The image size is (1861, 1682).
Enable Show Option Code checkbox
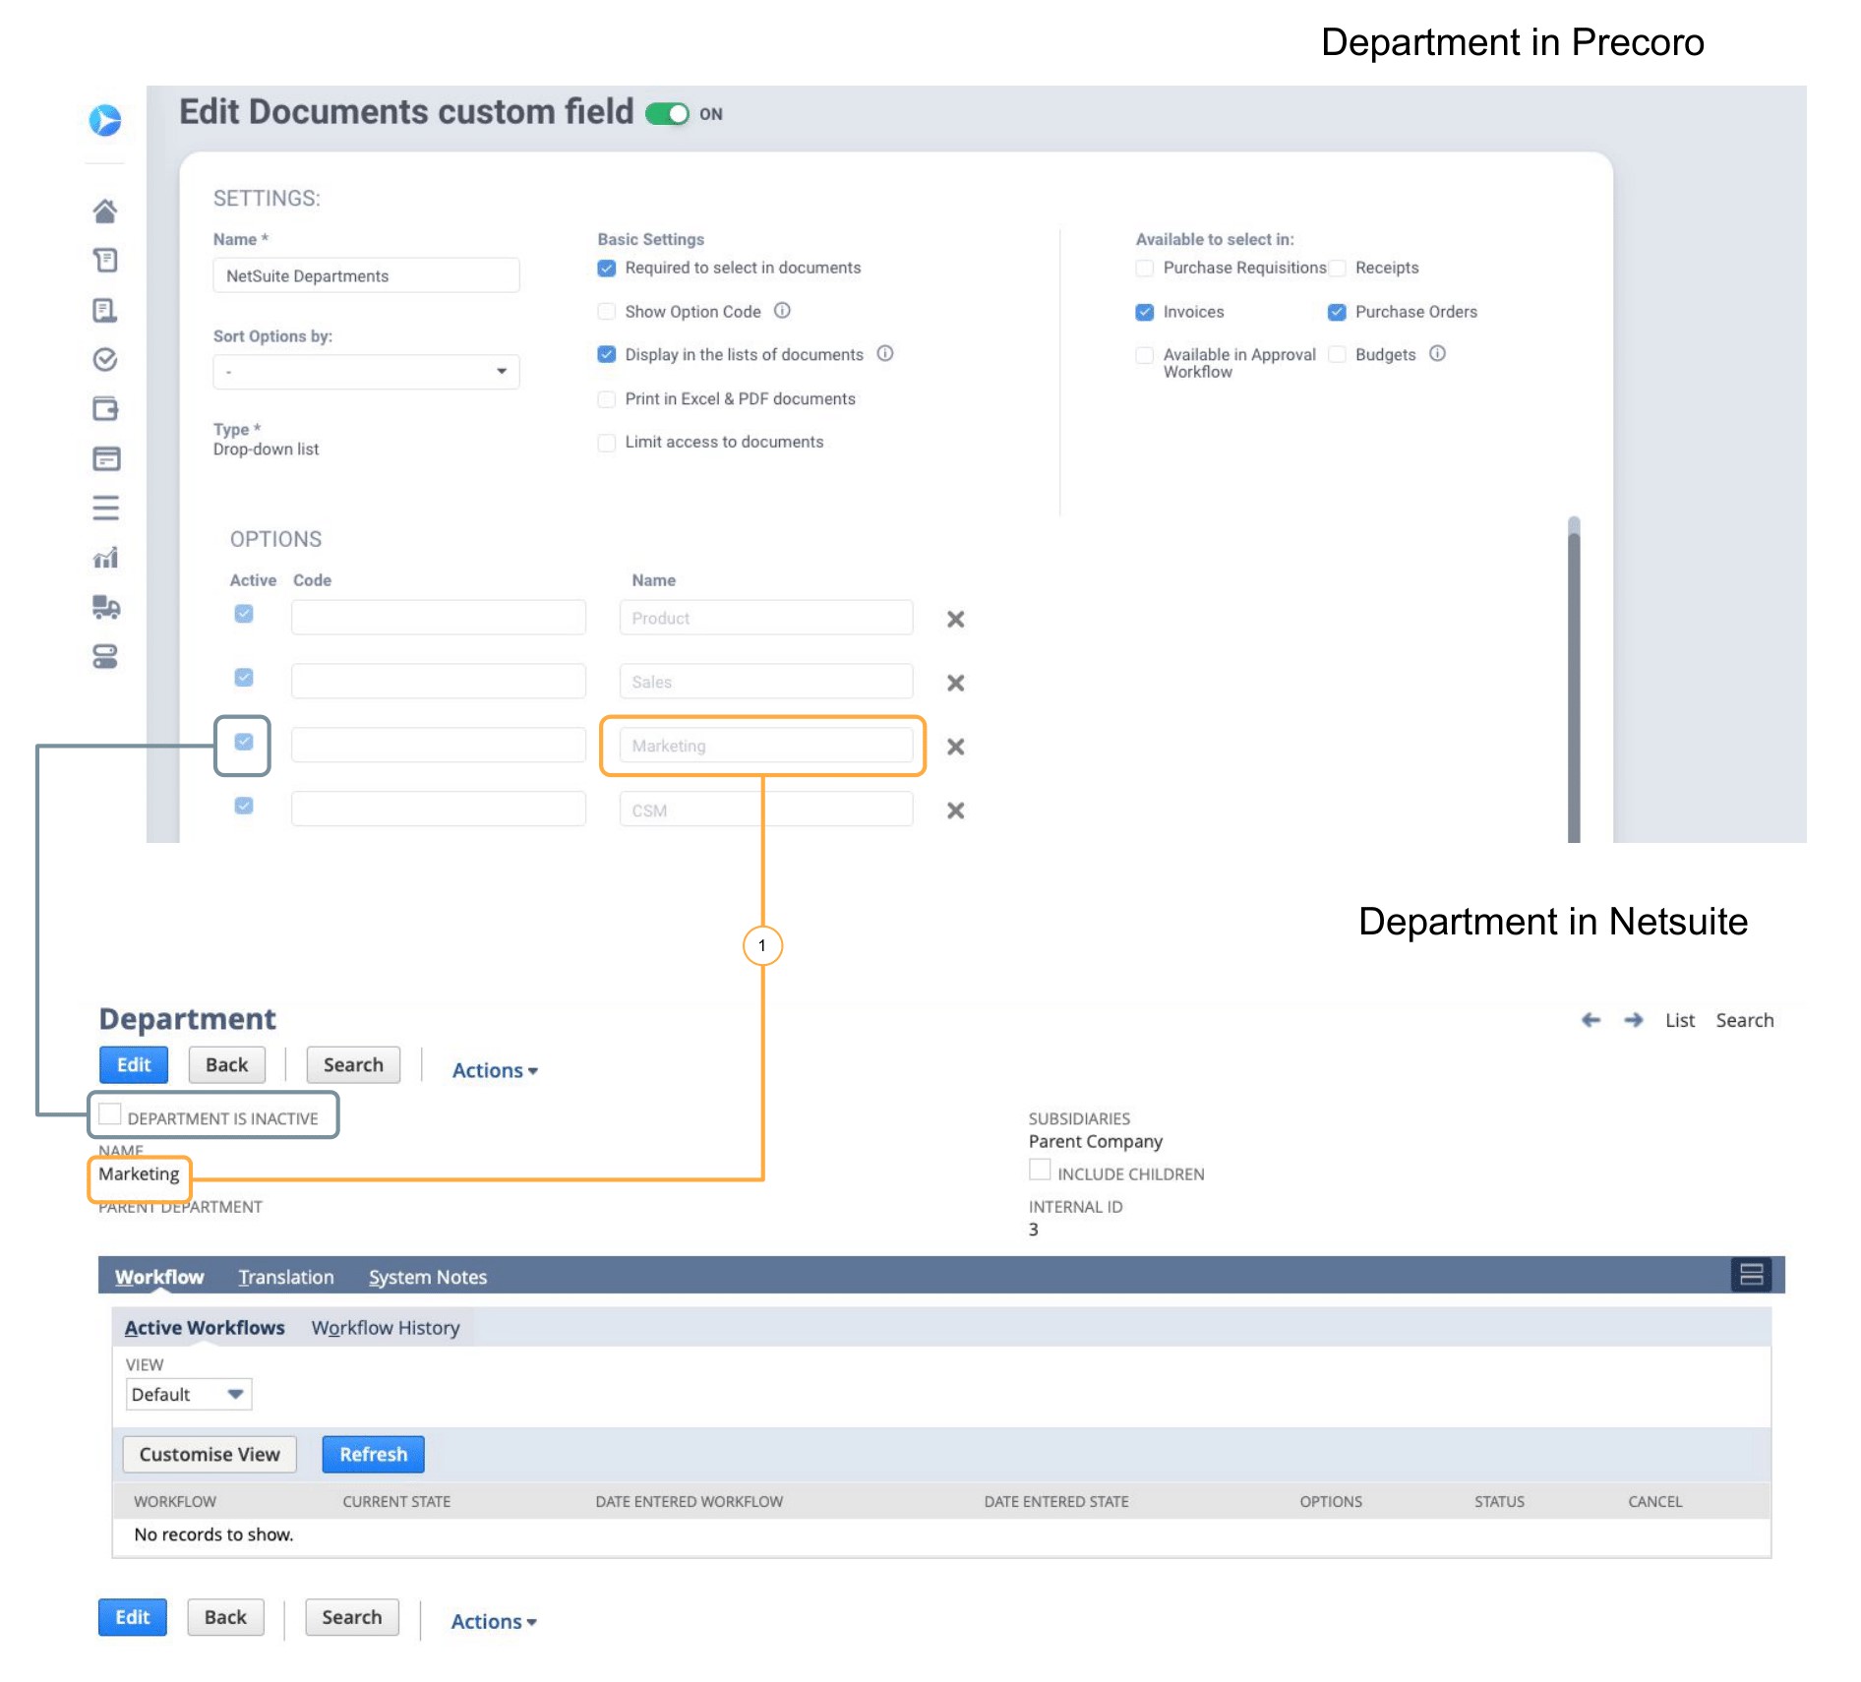pyautogui.click(x=607, y=312)
